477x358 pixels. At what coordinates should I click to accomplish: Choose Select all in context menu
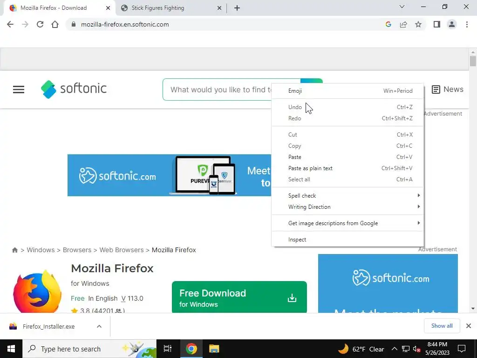pos(348,179)
